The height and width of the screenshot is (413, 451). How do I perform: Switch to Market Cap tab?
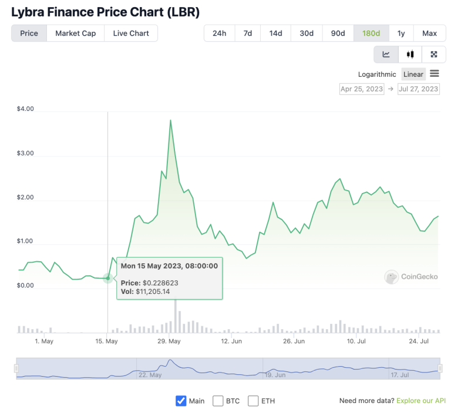75,33
